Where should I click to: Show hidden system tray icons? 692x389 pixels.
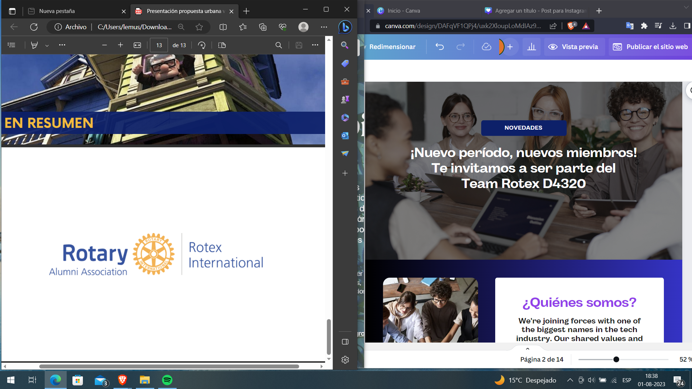(x=570, y=380)
